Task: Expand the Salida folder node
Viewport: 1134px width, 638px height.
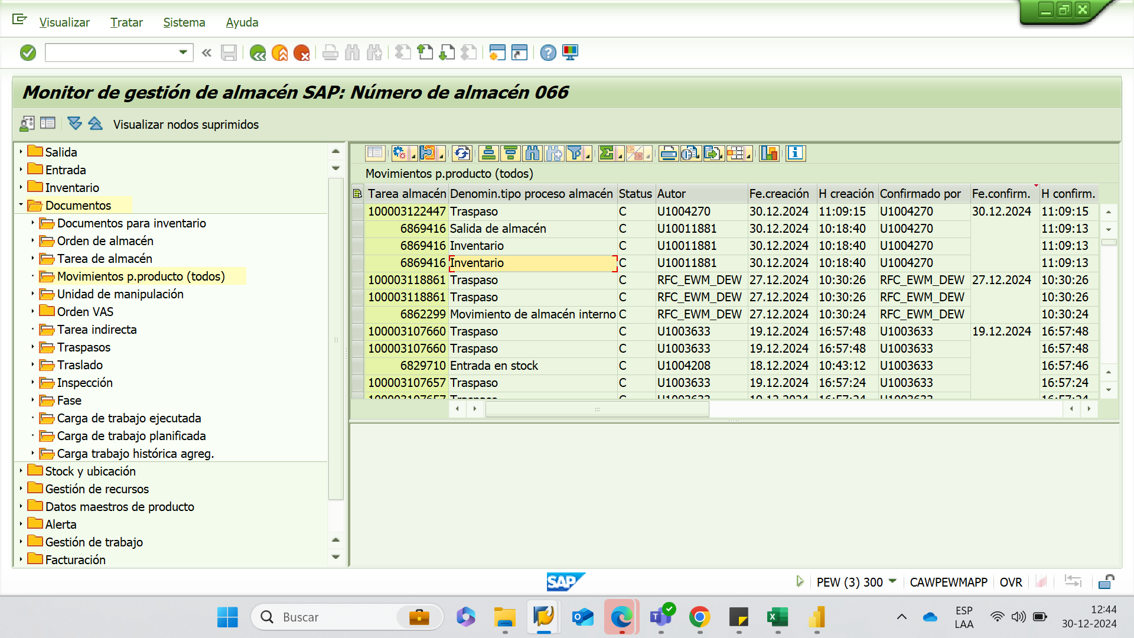Action: pos(21,152)
